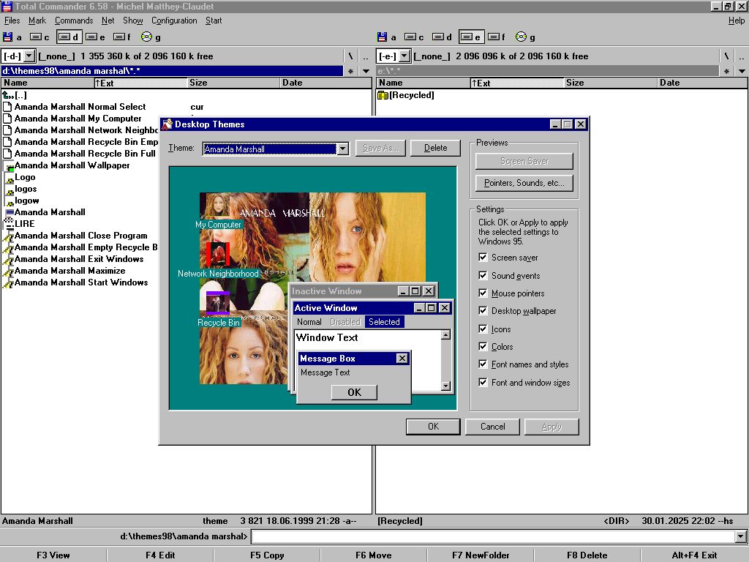The image size is (749, 562).
Task: Open the Commands menu
Action: pyautogui.click(x=74, y=20)
